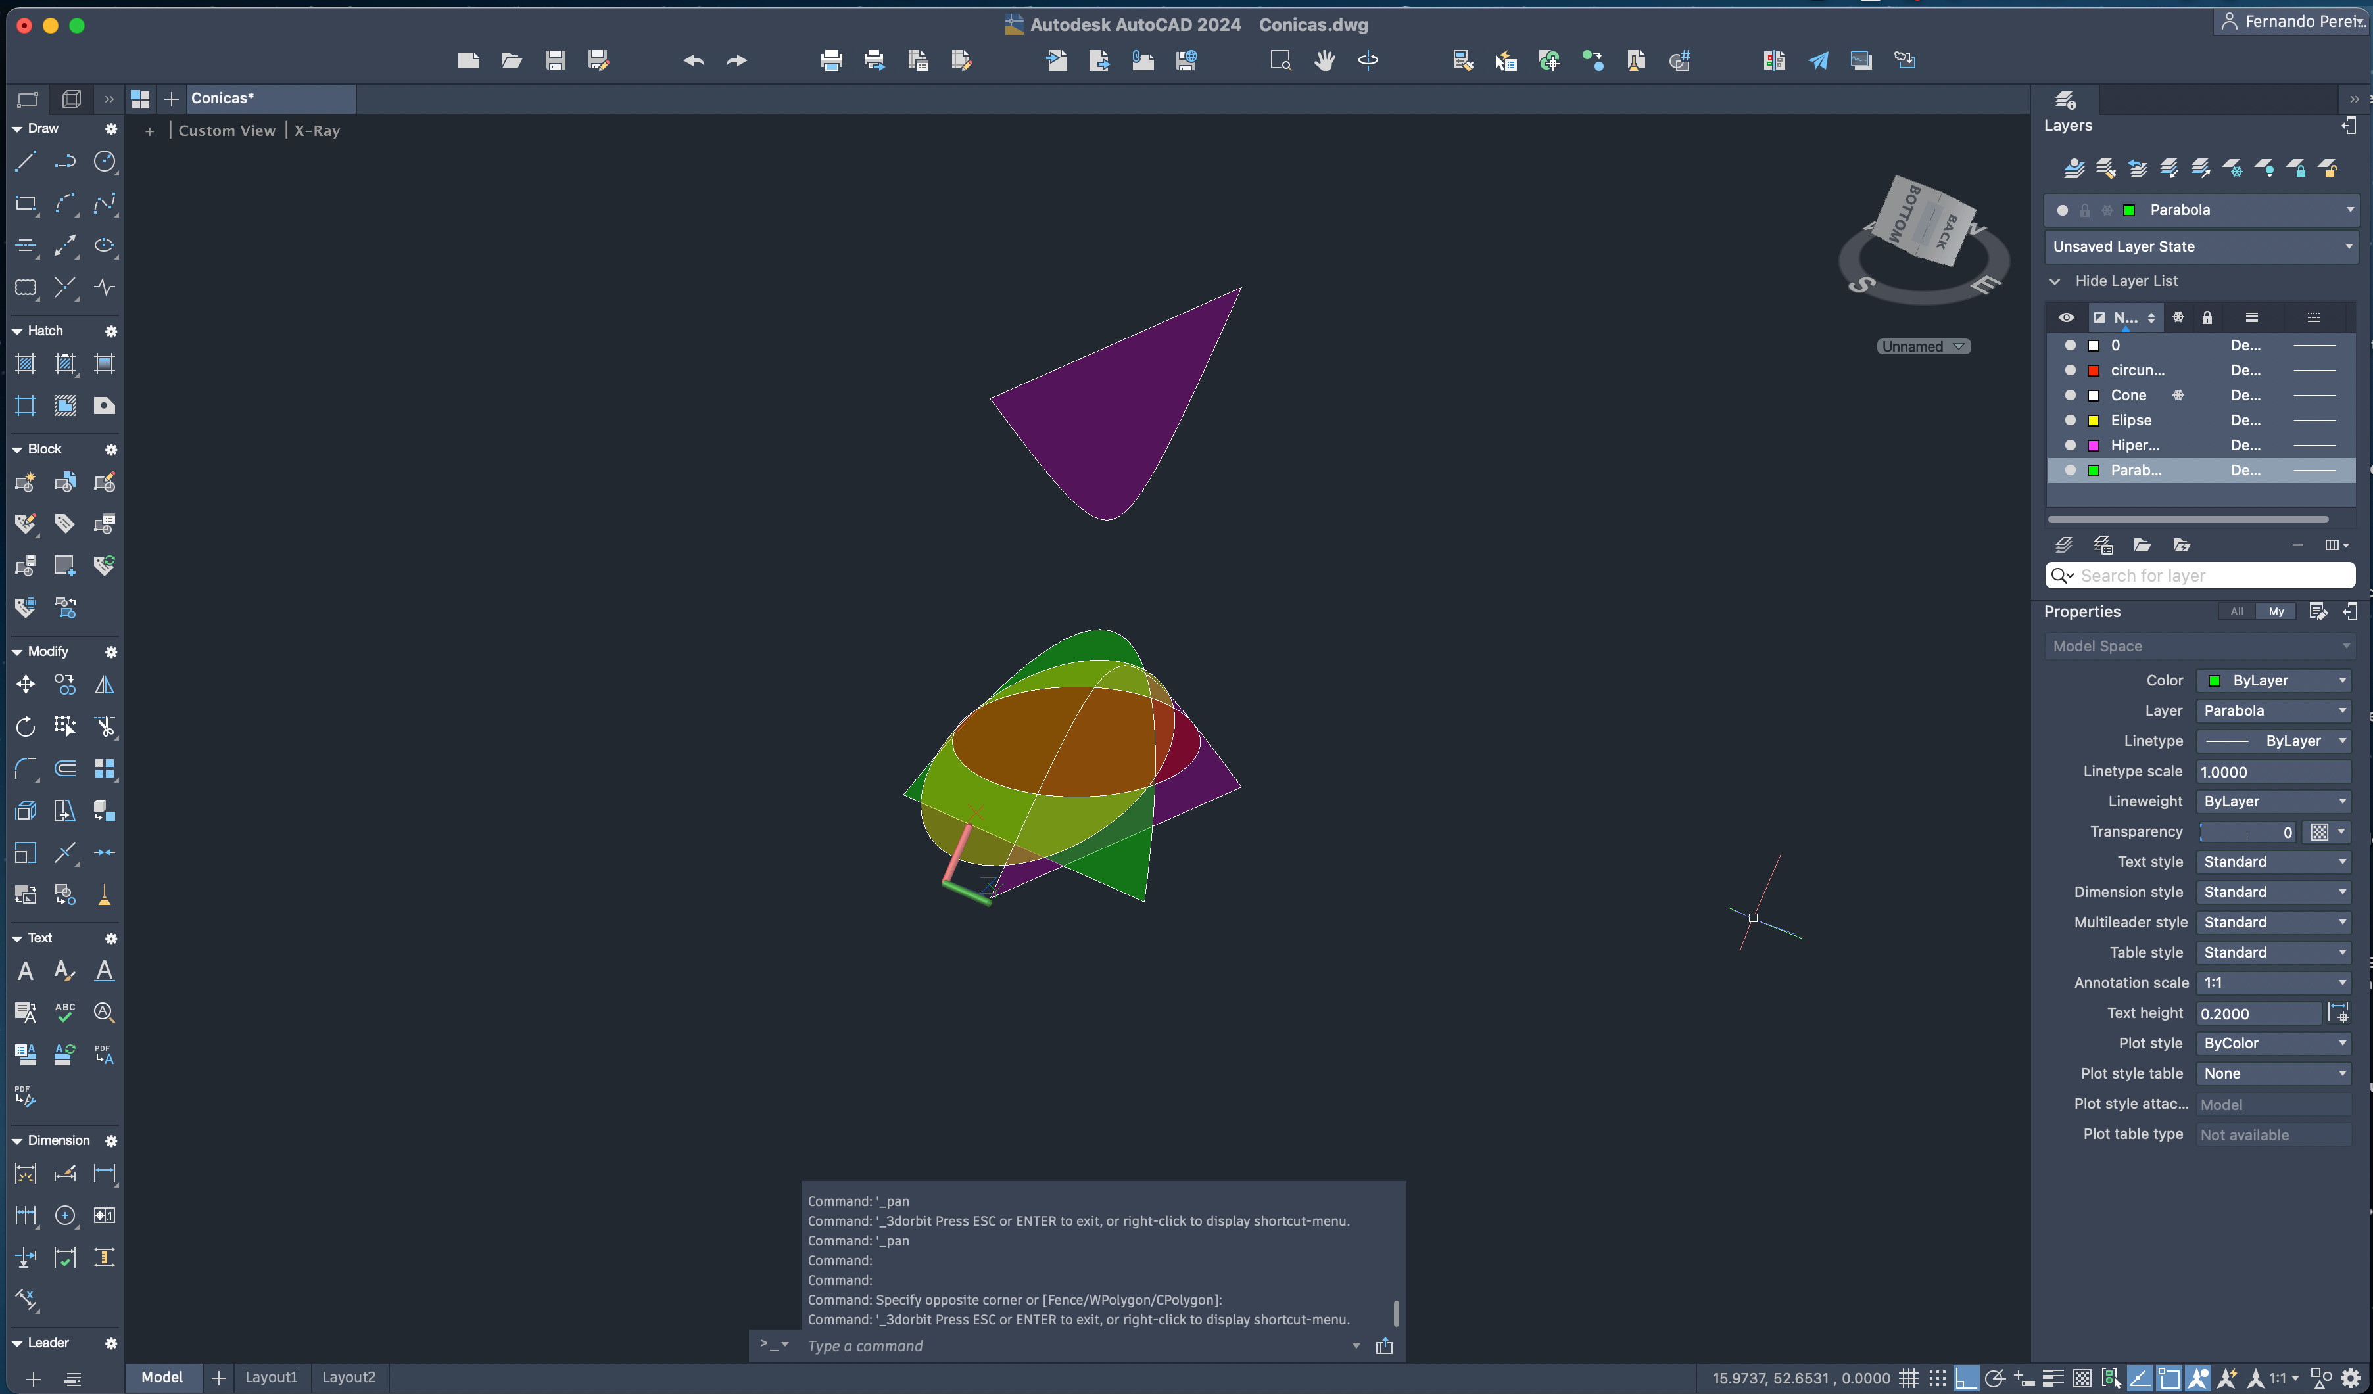Select the Copy tool in Modify
Image resolution: width=2373 pixels, height=1394 pixels.
(x=65, y=685)
